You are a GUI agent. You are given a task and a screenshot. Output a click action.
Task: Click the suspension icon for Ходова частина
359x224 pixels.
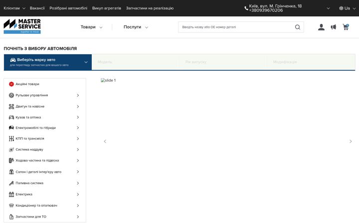click(11, 160)
